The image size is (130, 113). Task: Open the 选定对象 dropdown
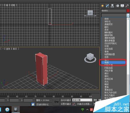point(82,100)
